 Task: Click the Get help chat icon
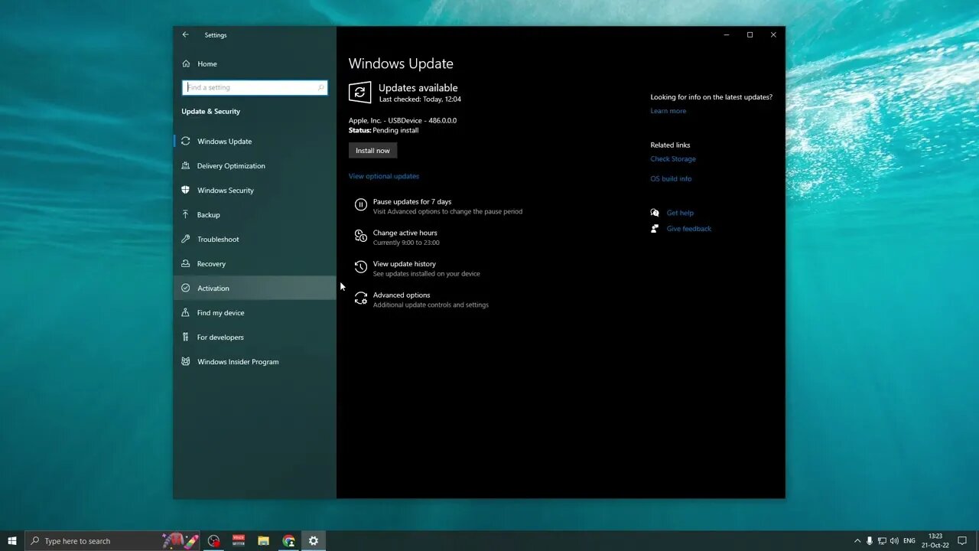(x=655, y=213)
